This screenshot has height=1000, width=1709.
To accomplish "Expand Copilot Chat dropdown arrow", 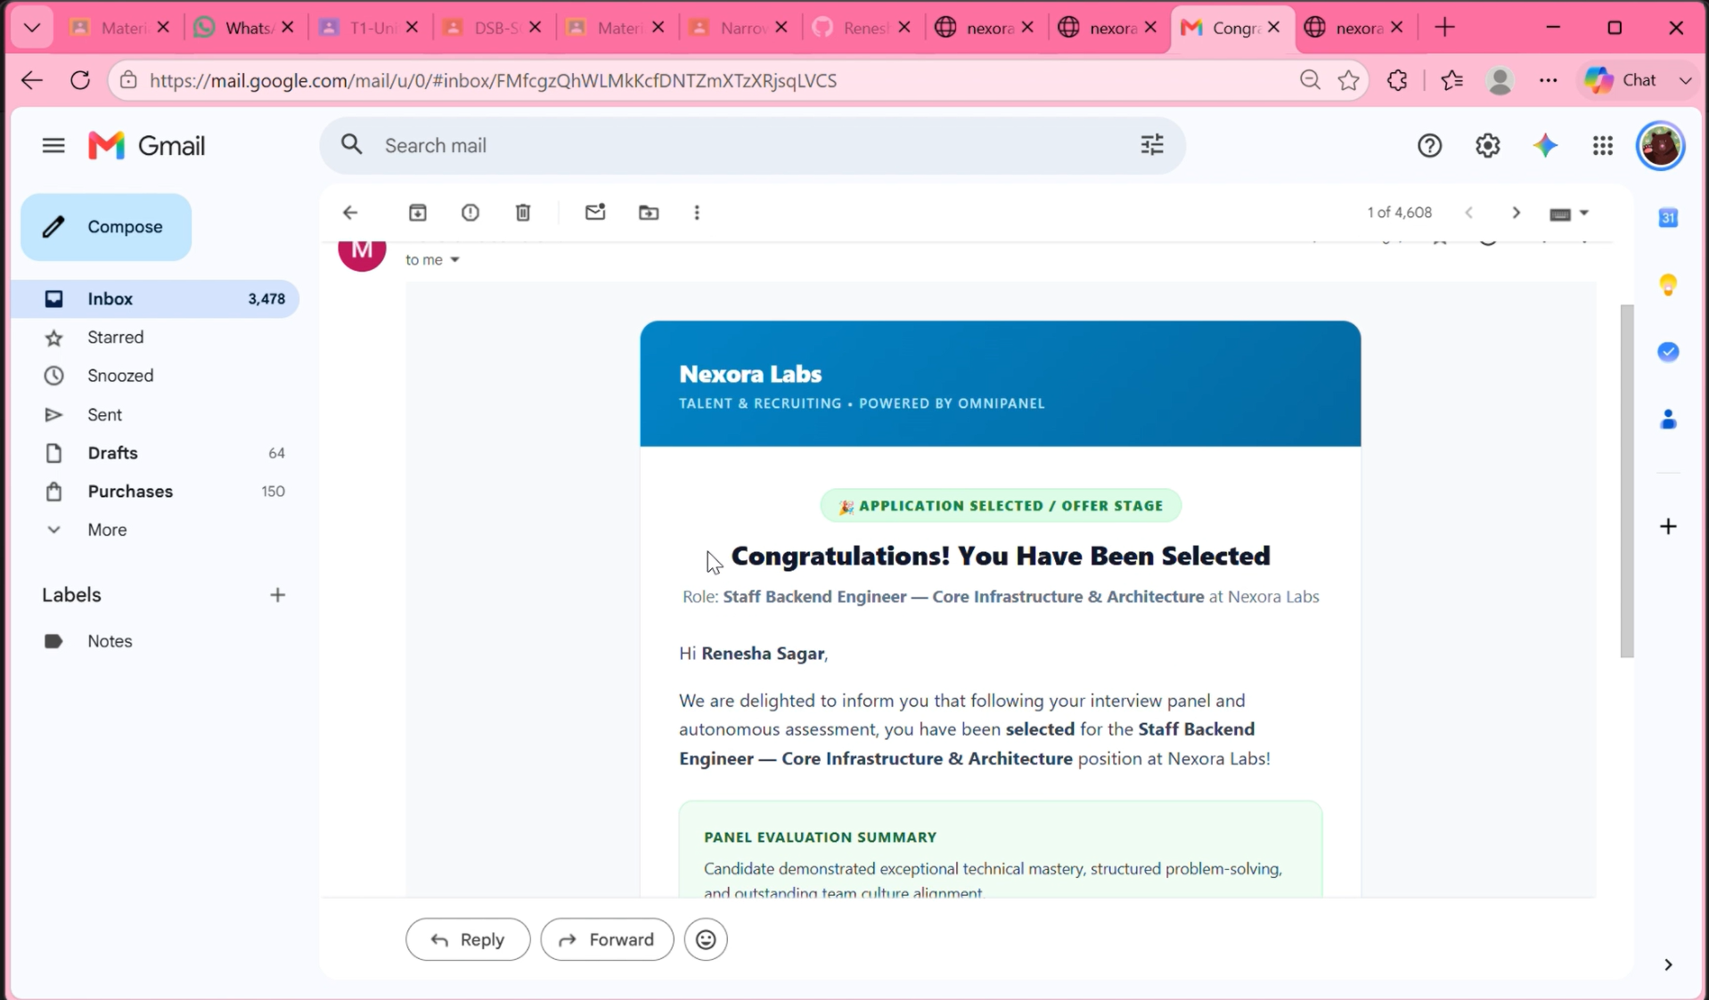I will coord(1685,80).
